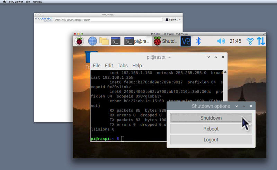Switch to the pi@raspi terminal taskbar item
This screenshot has width=277, height=170.
tap(137, 41)
